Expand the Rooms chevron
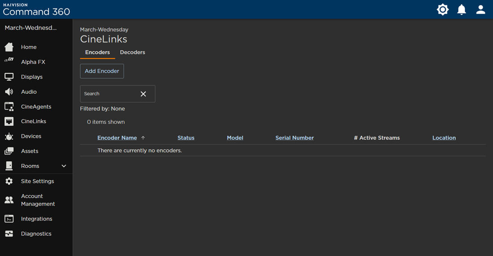 click(x=64, y=166)
